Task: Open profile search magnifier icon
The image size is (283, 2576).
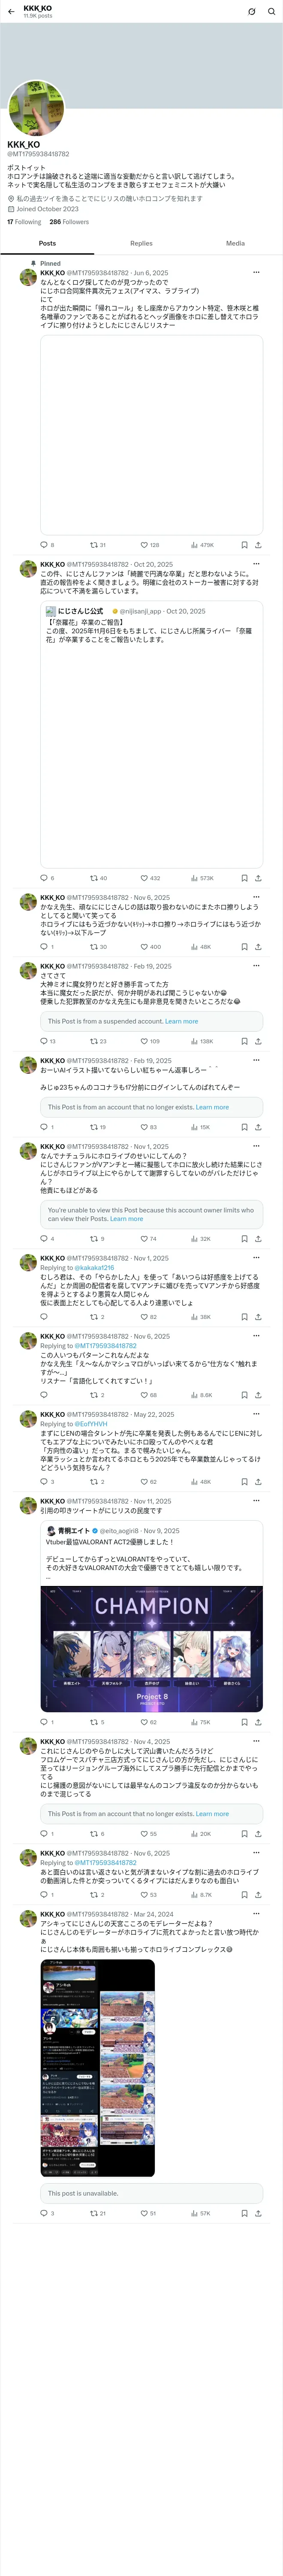Action: tap(272, 11)
